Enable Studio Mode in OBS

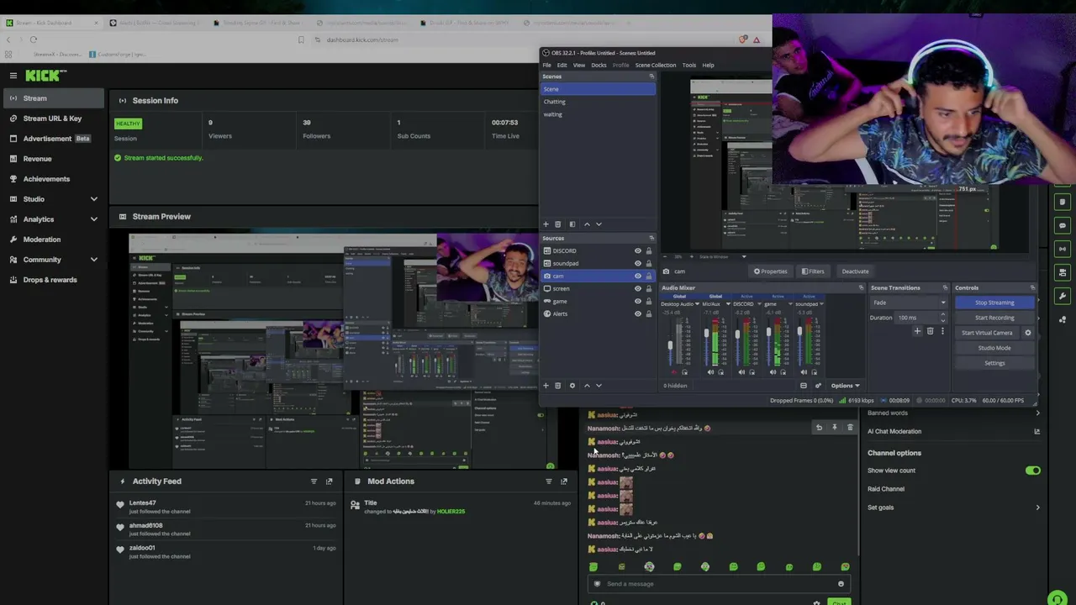click(x=994, y=348)
